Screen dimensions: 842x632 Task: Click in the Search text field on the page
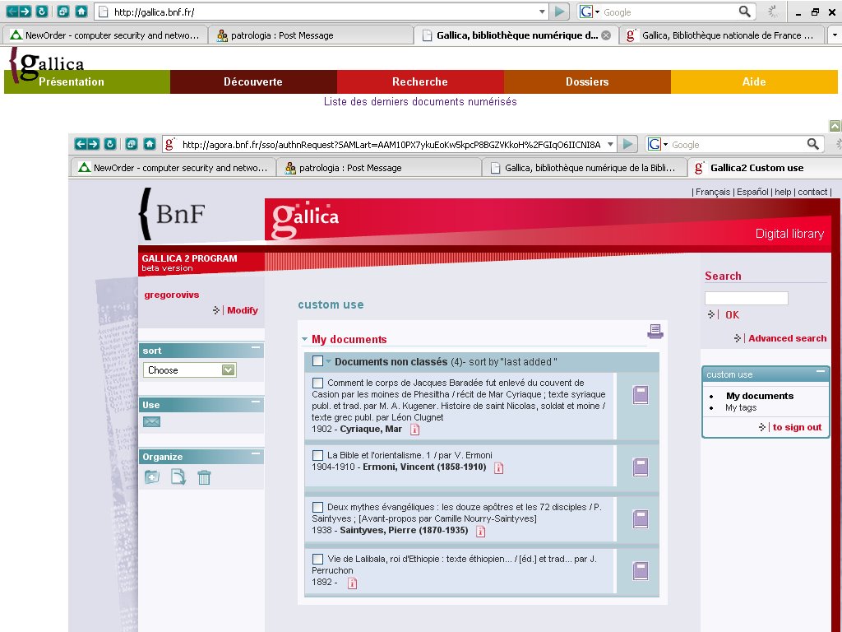coord(747,298)
